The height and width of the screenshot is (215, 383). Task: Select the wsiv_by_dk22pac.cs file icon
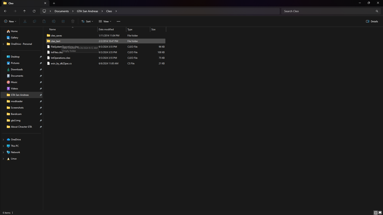coord(48,63)
